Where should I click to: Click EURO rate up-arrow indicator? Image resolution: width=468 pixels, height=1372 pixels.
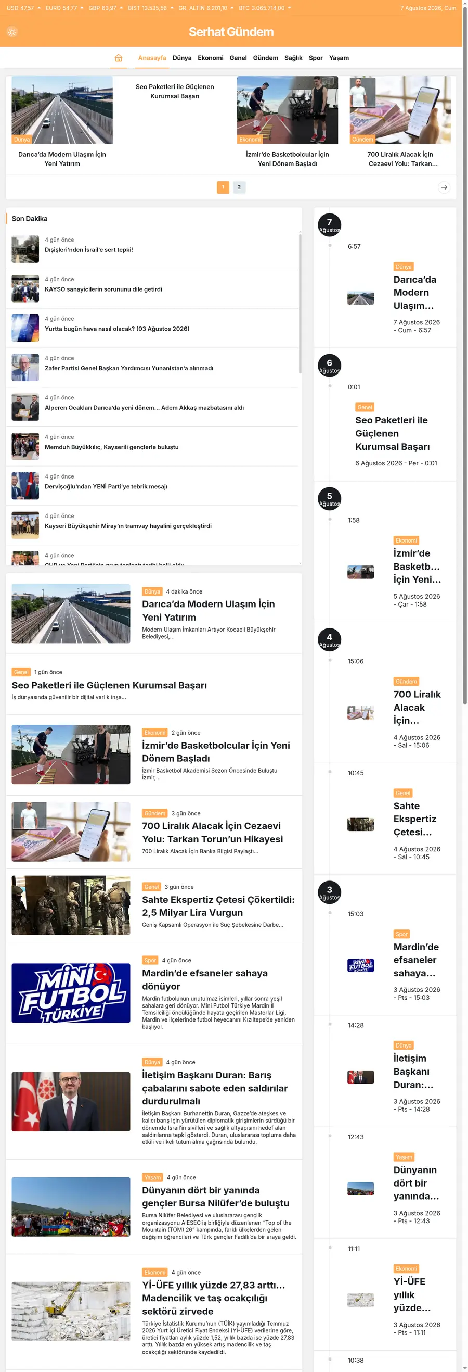[x=82, y=8]
